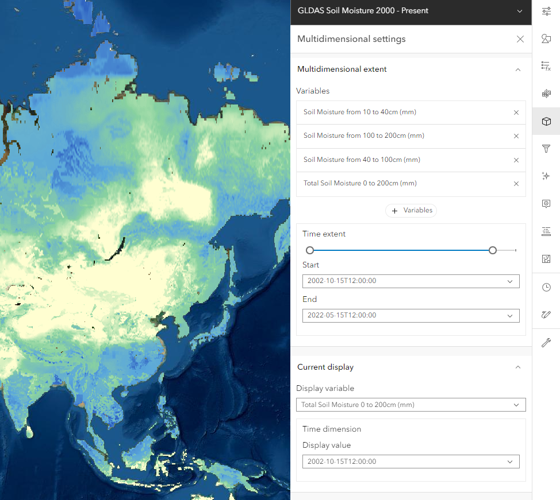Screen dimensions: 560x500
Task: Open the layer Properties panel icon
Action: (x=546, y=11)
